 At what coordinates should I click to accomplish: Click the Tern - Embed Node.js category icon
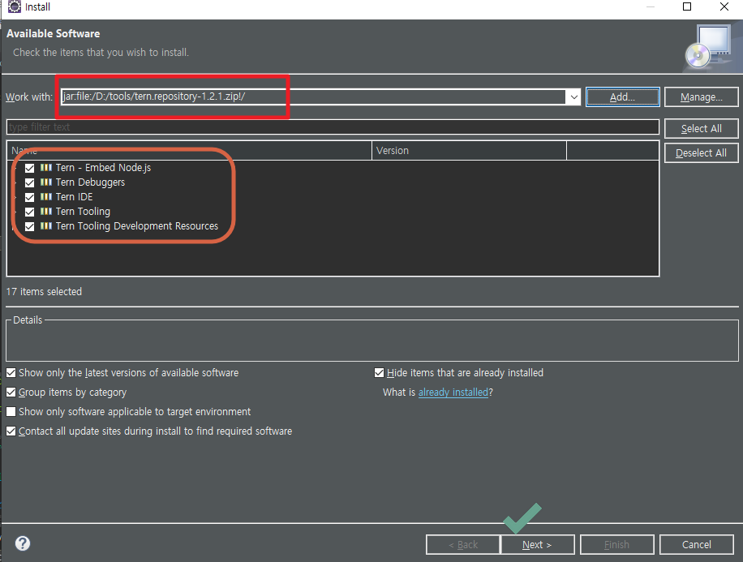[46, 168]
